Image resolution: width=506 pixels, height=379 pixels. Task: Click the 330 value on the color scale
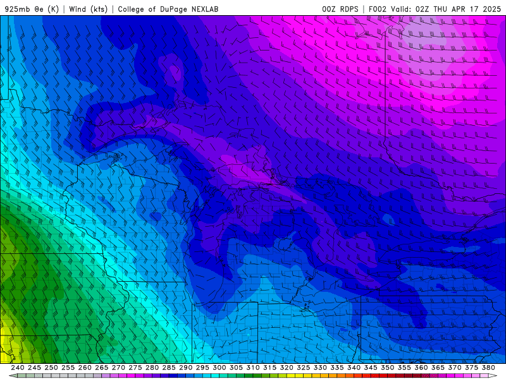pyautogui.click(x=320, y=368)
